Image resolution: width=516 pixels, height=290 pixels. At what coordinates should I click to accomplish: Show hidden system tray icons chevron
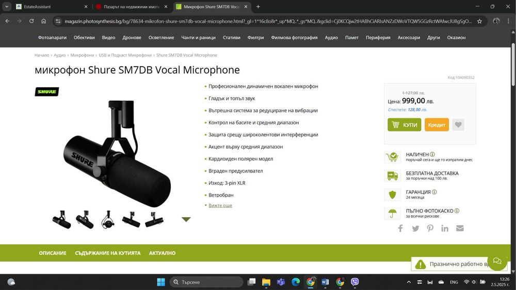tap(409, 282)
